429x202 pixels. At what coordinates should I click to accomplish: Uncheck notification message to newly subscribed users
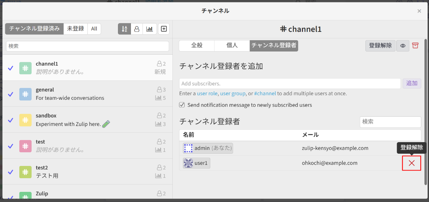(x=182, y=105)
